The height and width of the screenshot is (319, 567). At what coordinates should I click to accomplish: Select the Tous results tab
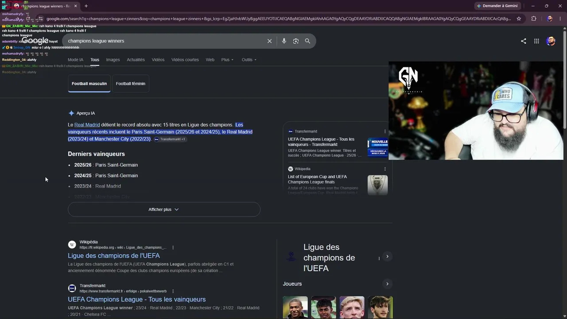tap(95, 60)
